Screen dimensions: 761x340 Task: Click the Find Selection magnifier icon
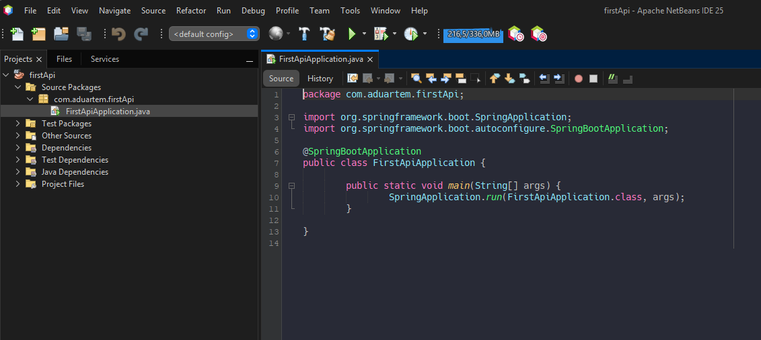(416, 79)
